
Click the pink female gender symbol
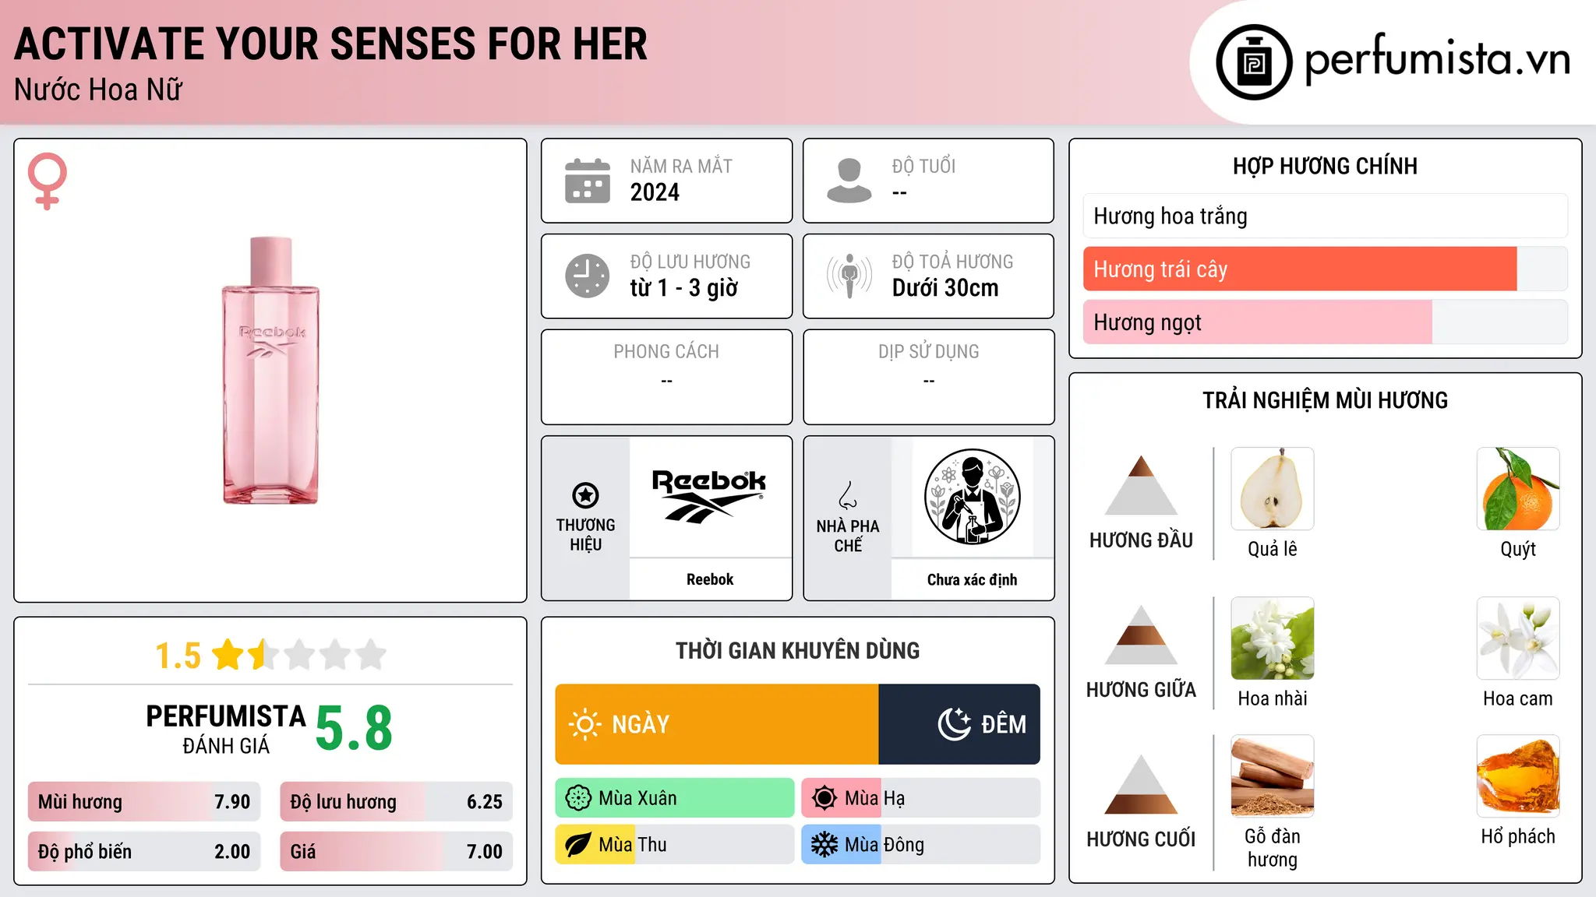(48, 181)
